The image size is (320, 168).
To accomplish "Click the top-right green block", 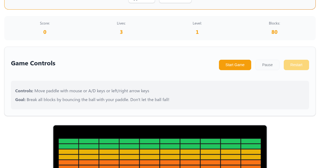I will [251, 141].
